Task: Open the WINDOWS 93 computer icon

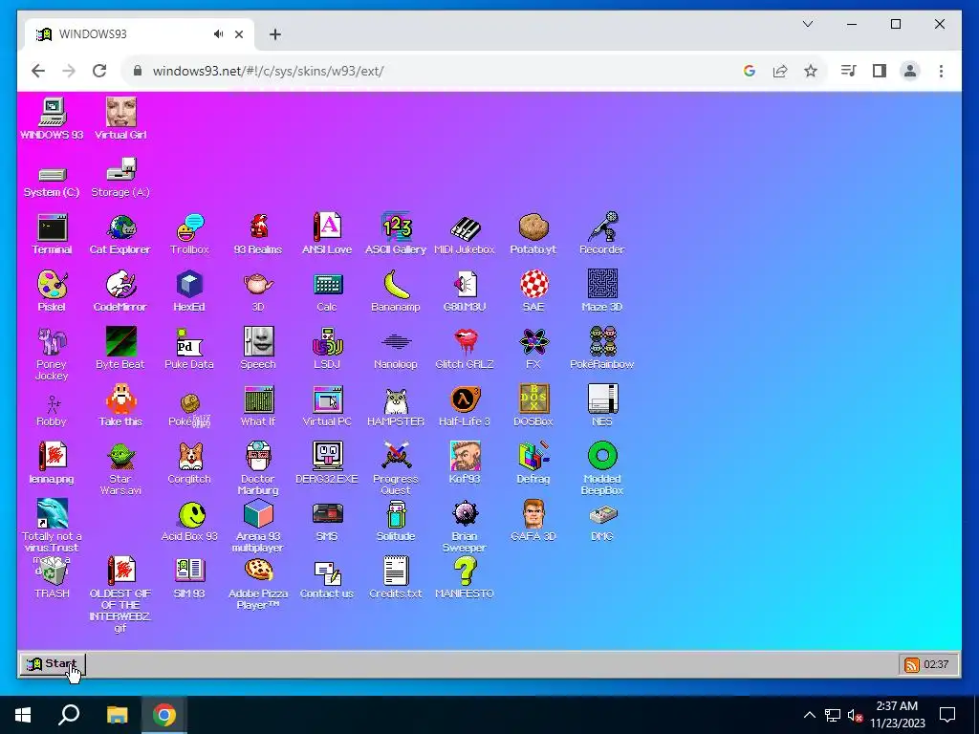Action: (52, 113)
